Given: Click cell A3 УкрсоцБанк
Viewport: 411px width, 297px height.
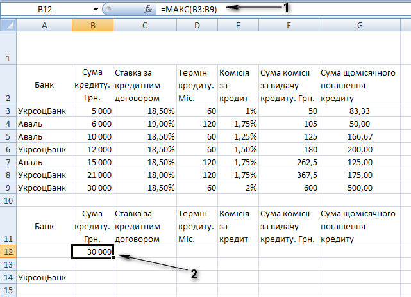Looking at the screenshot, I should 44,111.
